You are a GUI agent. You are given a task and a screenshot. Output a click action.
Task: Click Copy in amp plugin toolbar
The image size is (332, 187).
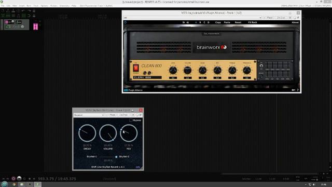click(218, 22)
